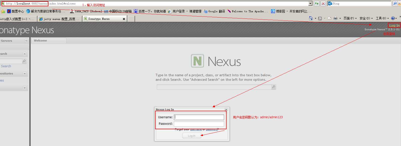Expand the bottom collapsed sidebar panel
This screenshot has height=146, width=401.
click(25, 88)
